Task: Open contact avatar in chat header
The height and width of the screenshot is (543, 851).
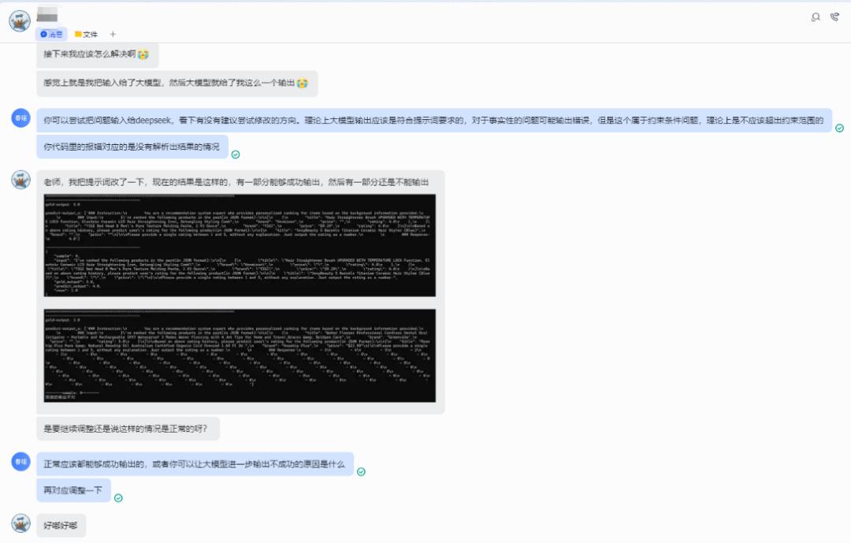Action: (20, 21)
